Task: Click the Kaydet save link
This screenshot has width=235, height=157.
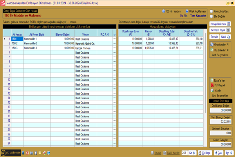Action: point(156,153)
